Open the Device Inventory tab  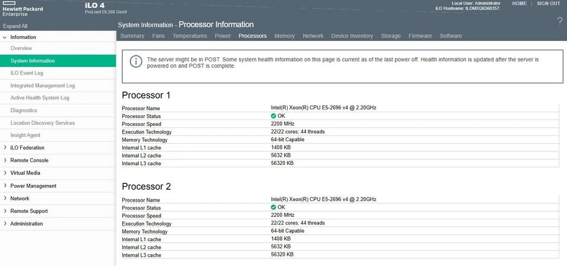[352, 36]
